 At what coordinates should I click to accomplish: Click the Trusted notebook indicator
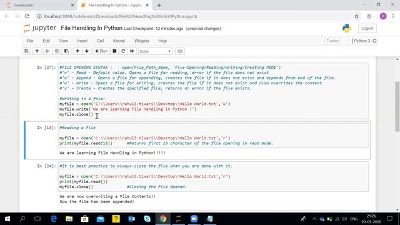click(332, 41)
